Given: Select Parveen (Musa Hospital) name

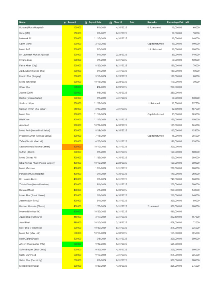Looking at the screenshot, I should pos(32,174).
